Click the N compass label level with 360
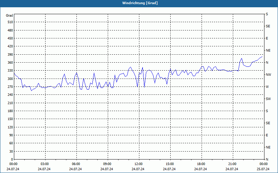 coord(267,63)
